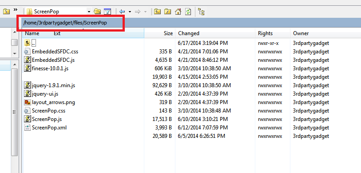Click the ScreenPop.css file icon
Viewport: 361px width, 173px height.
(x=28, y=110)
